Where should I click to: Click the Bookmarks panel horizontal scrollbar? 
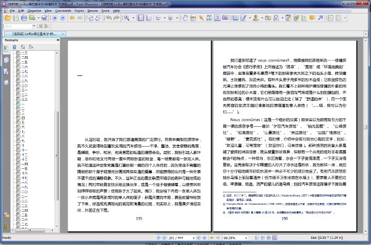(x=30, y=230)
